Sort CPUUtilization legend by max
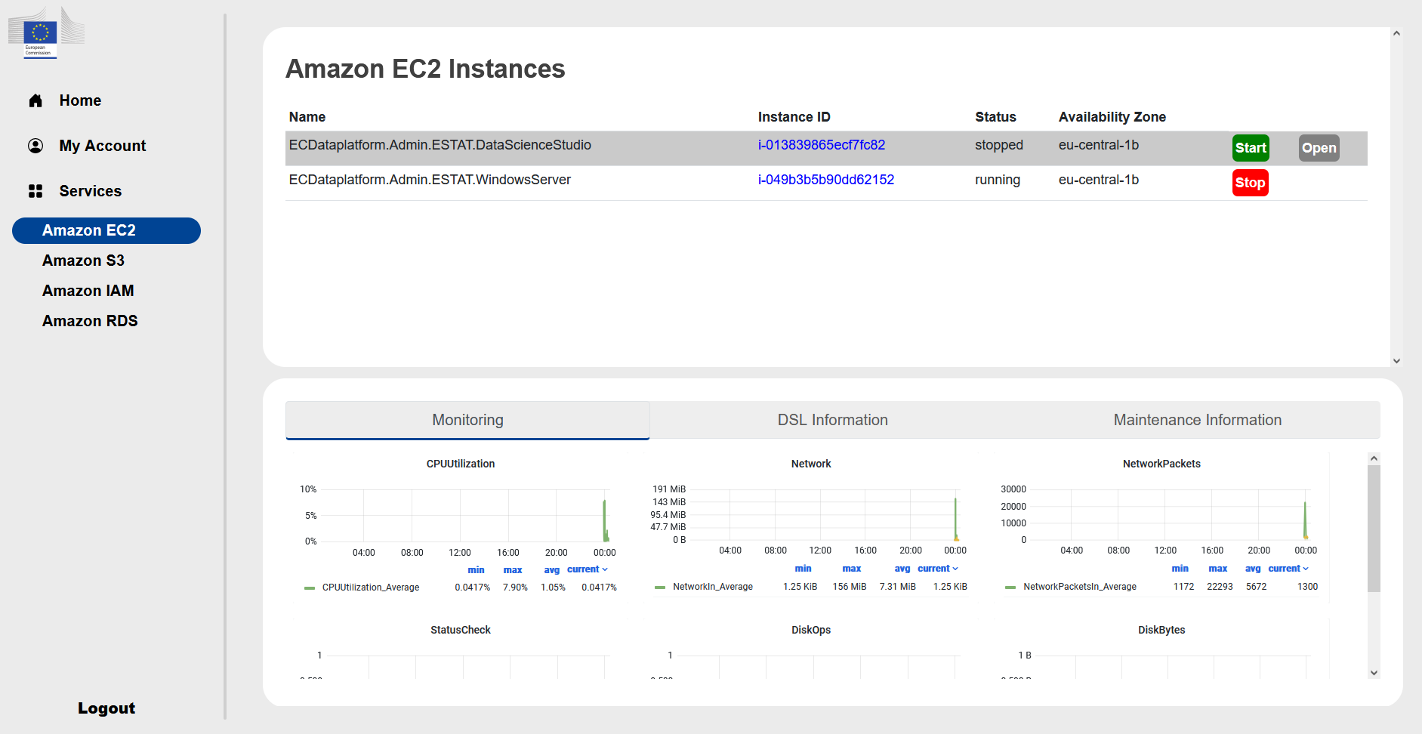This screenshot has height=734, width=1422. point(513,570)
